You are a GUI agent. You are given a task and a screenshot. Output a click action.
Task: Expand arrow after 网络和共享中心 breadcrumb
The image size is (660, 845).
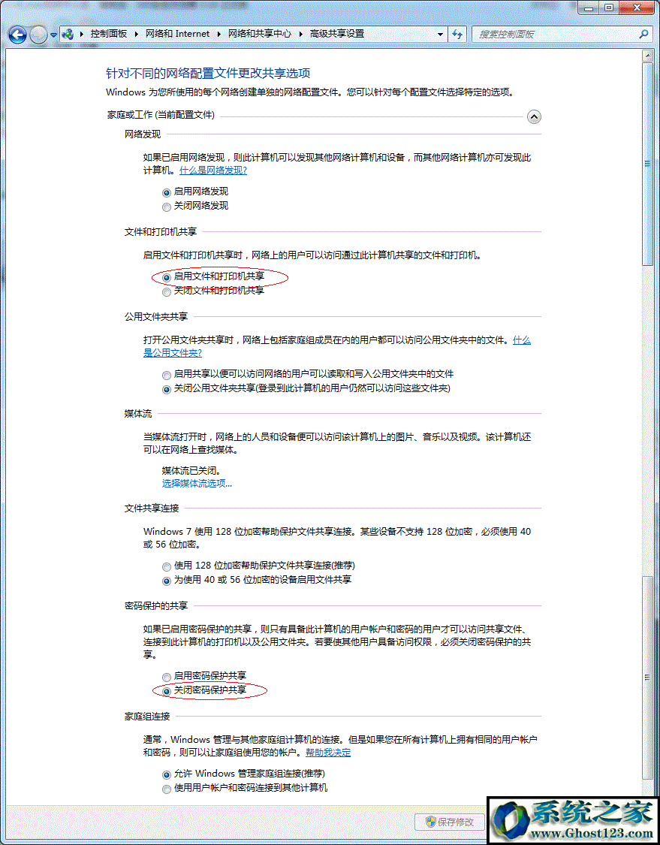[x=300, y=34]
